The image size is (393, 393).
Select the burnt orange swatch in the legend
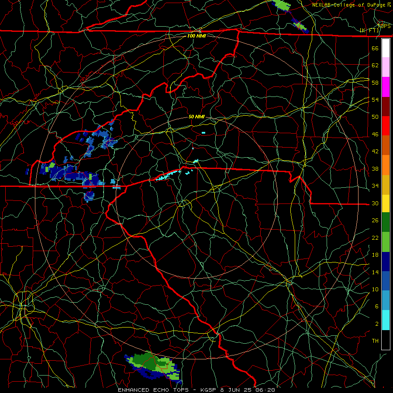point(386,145)
